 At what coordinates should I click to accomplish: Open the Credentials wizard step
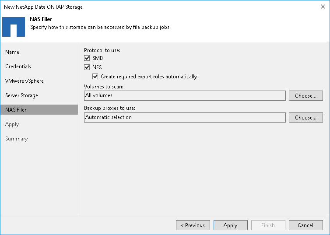[18, 67]
